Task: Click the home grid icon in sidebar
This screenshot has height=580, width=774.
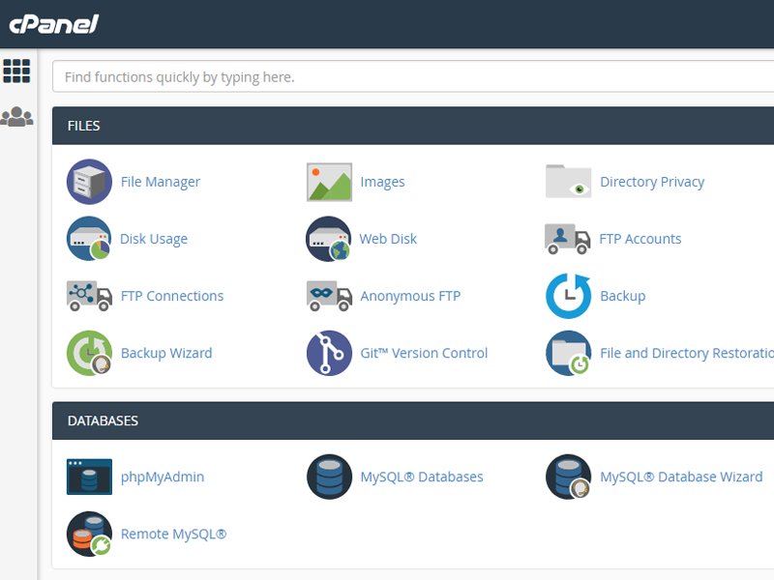Action: 16,71
